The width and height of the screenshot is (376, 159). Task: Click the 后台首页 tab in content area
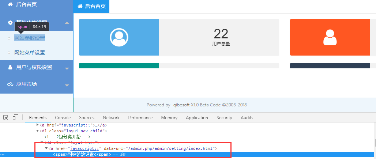pyautogui.click(x=91, y=6)
